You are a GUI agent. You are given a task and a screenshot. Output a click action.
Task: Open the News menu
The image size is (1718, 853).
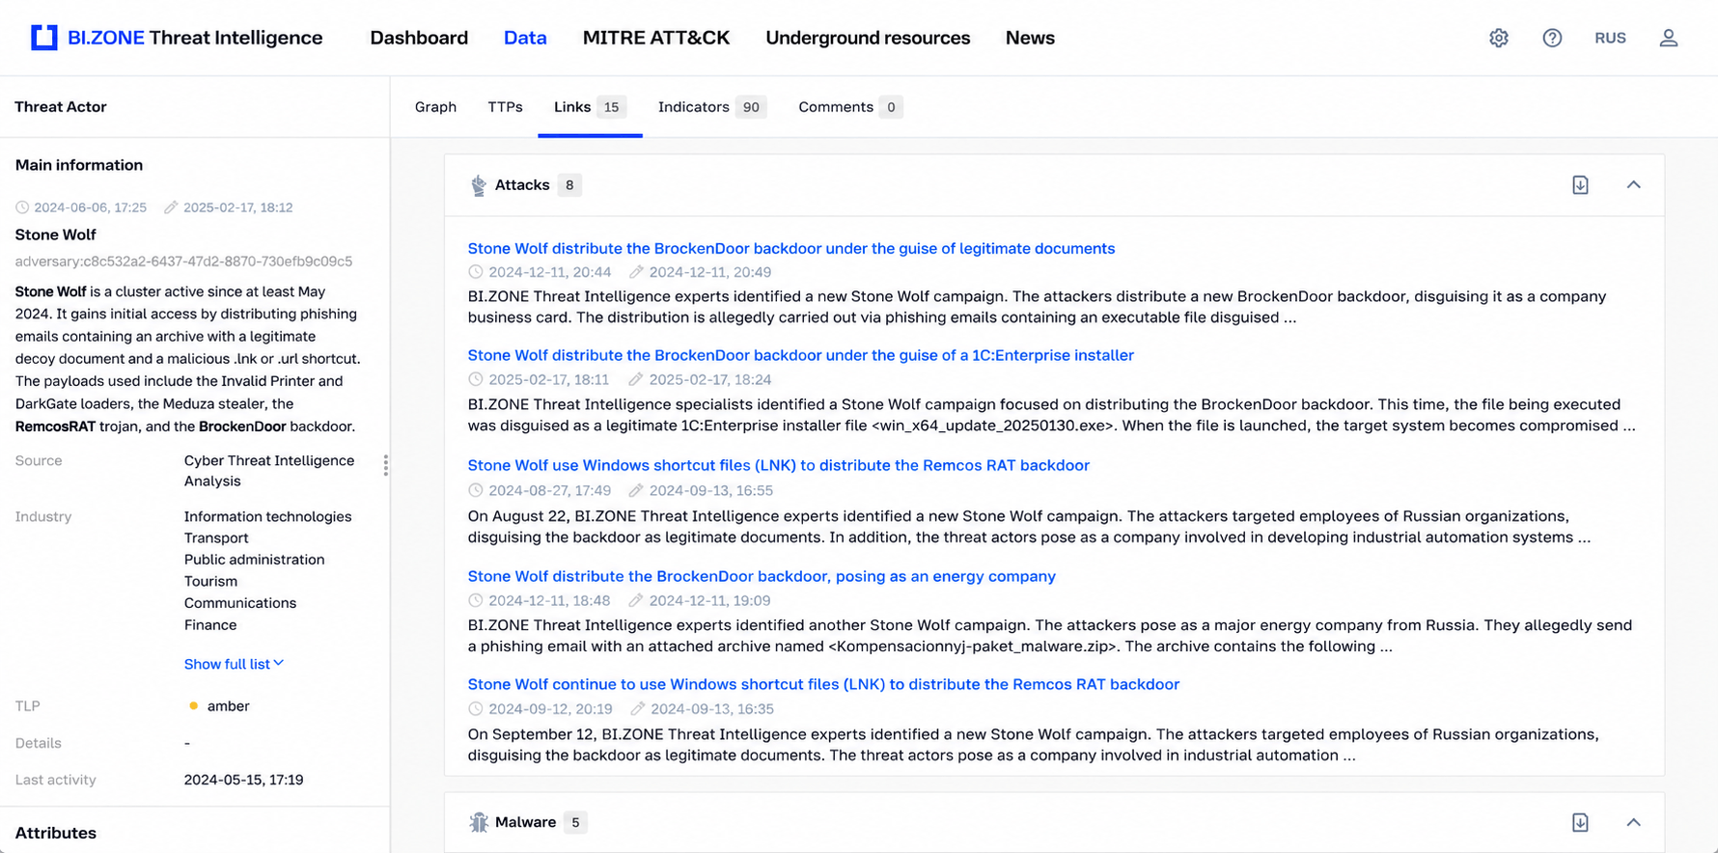pyautogui.click(x=1030, y=38)
